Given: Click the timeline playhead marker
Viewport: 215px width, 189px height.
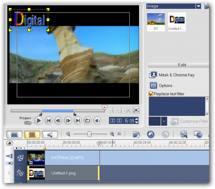Looking at the screenshot, I should 100,144.
